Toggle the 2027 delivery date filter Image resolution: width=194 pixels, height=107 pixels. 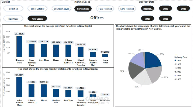[148, 19]
